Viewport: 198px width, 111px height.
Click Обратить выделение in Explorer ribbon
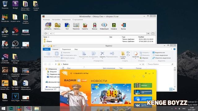(161, 58)
